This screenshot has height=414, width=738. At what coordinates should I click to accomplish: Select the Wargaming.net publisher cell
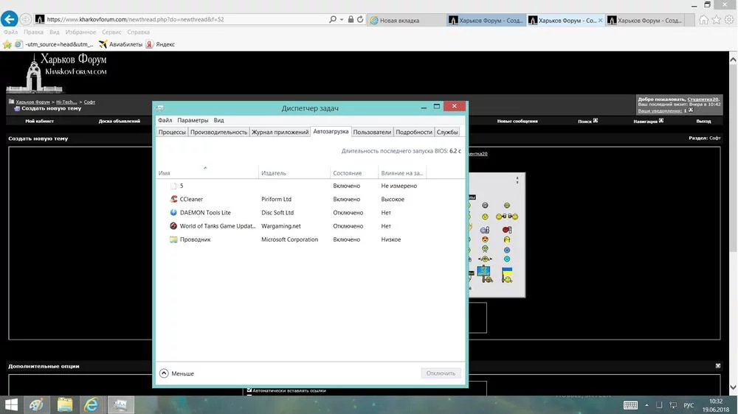(x=281, y=226)
